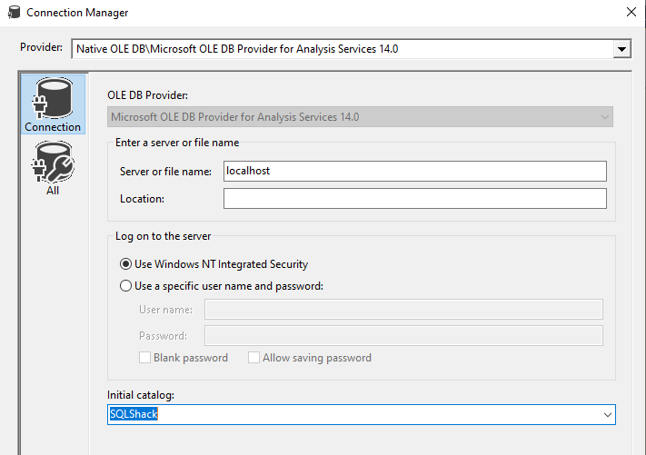Click the Password input field
646x455 pixels.
pos(403,336)
